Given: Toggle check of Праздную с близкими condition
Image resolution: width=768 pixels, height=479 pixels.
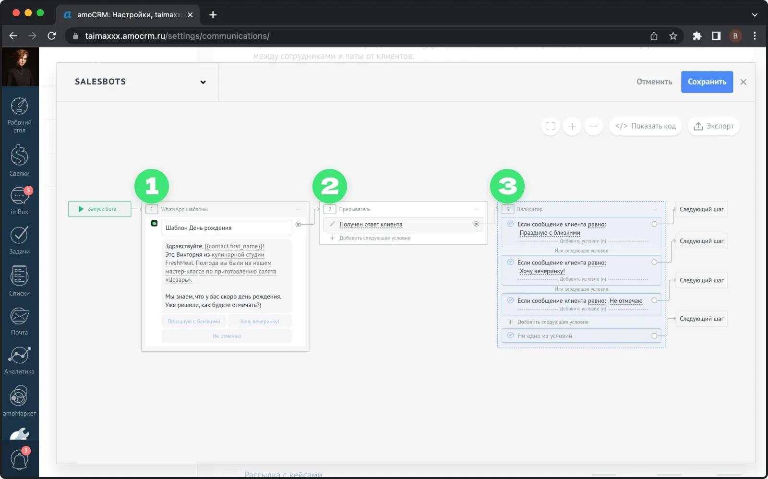Looking at the screenshot, I should click(x=511, y=224).
